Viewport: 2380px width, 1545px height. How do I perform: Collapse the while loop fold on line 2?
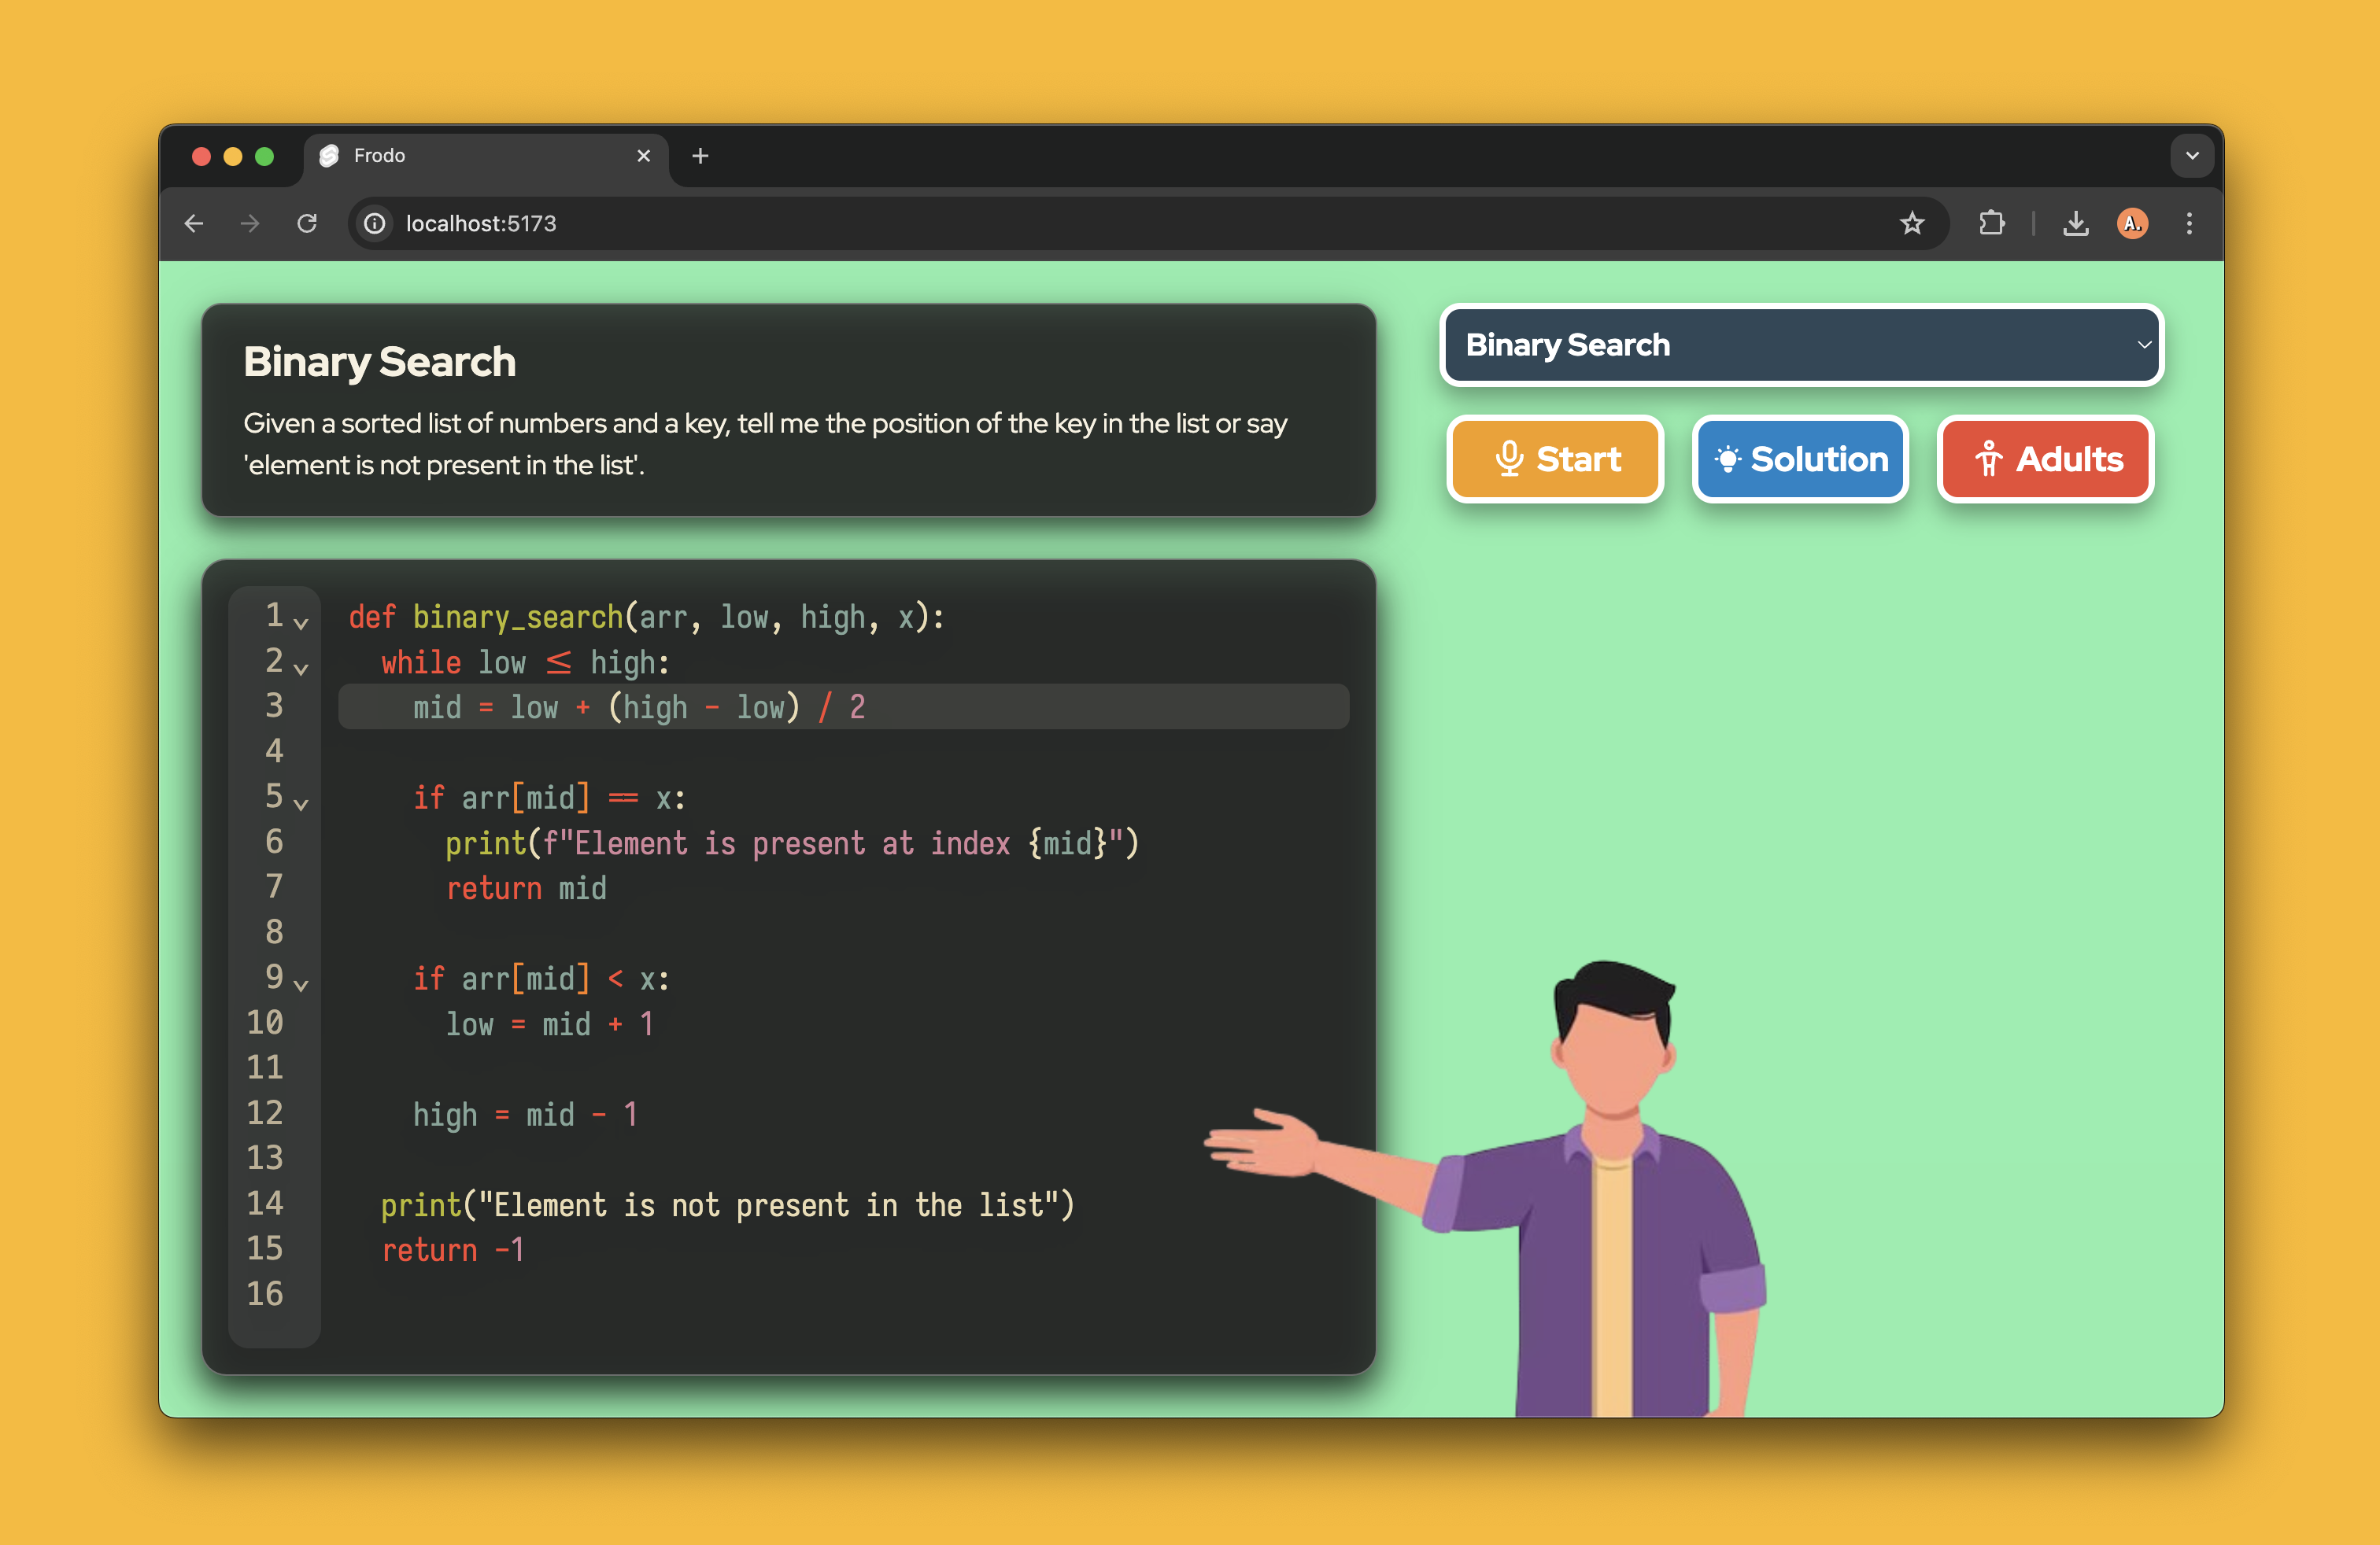tap(301, 669)
